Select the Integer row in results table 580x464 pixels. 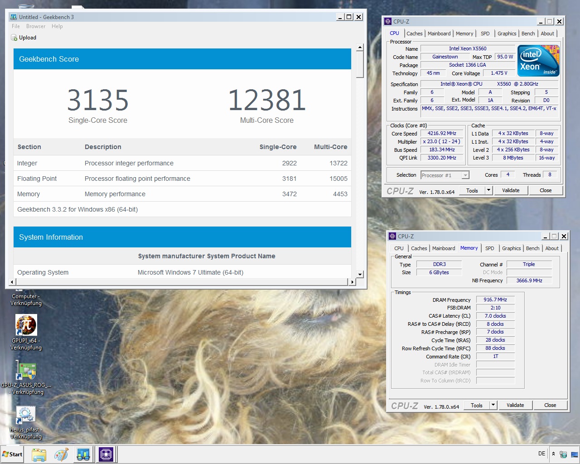182,163
